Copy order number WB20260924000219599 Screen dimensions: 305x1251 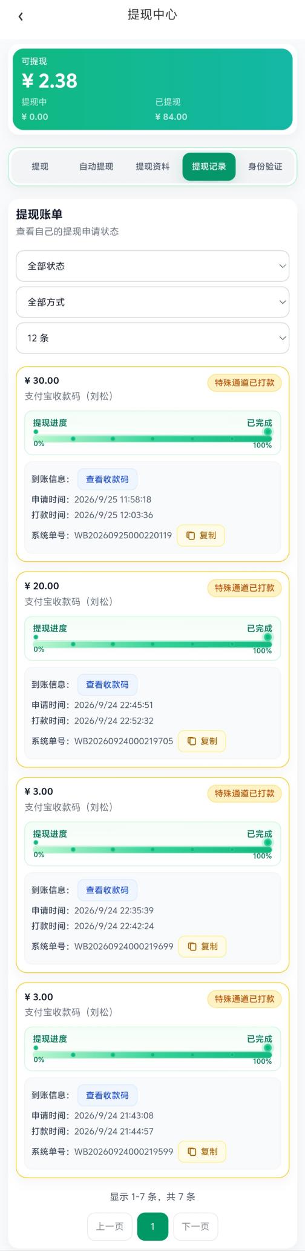(x=202, y=1152)
